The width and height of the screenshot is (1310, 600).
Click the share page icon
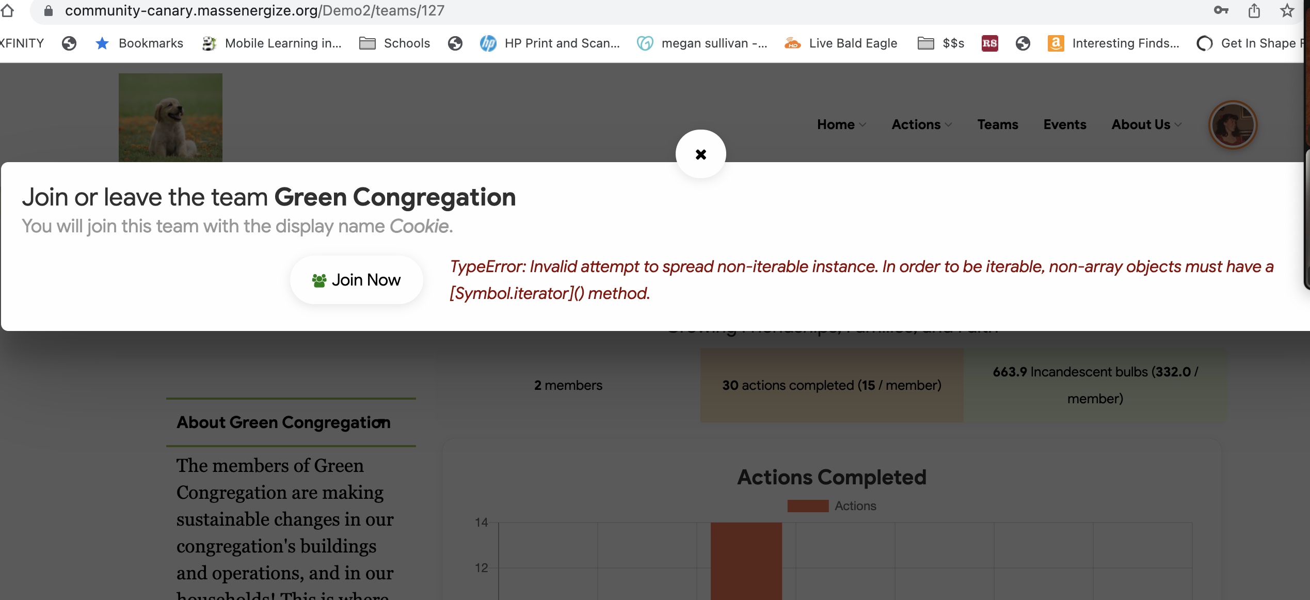1254,10
